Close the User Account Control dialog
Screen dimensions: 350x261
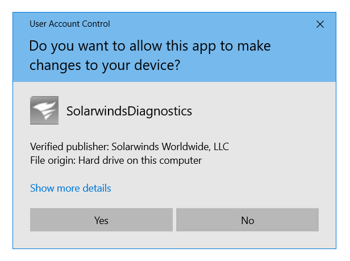pos(320,24)
